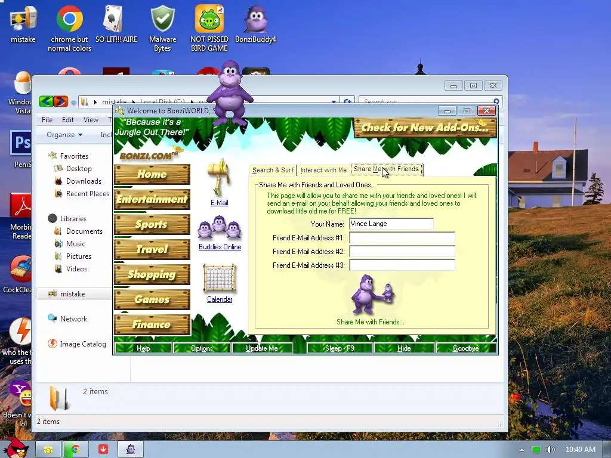
Task: Select the Share Me with Friends tab
Action: [386, 169]
